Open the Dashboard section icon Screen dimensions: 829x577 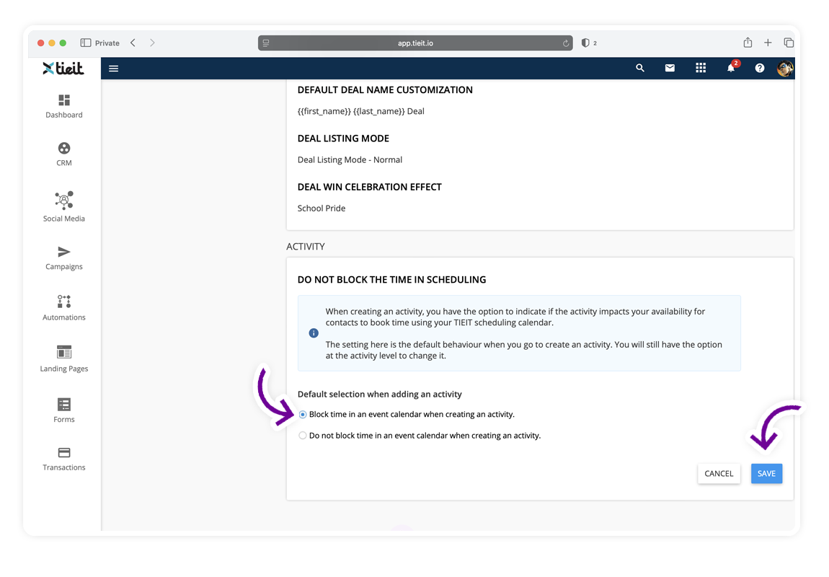tap(64, 100)
